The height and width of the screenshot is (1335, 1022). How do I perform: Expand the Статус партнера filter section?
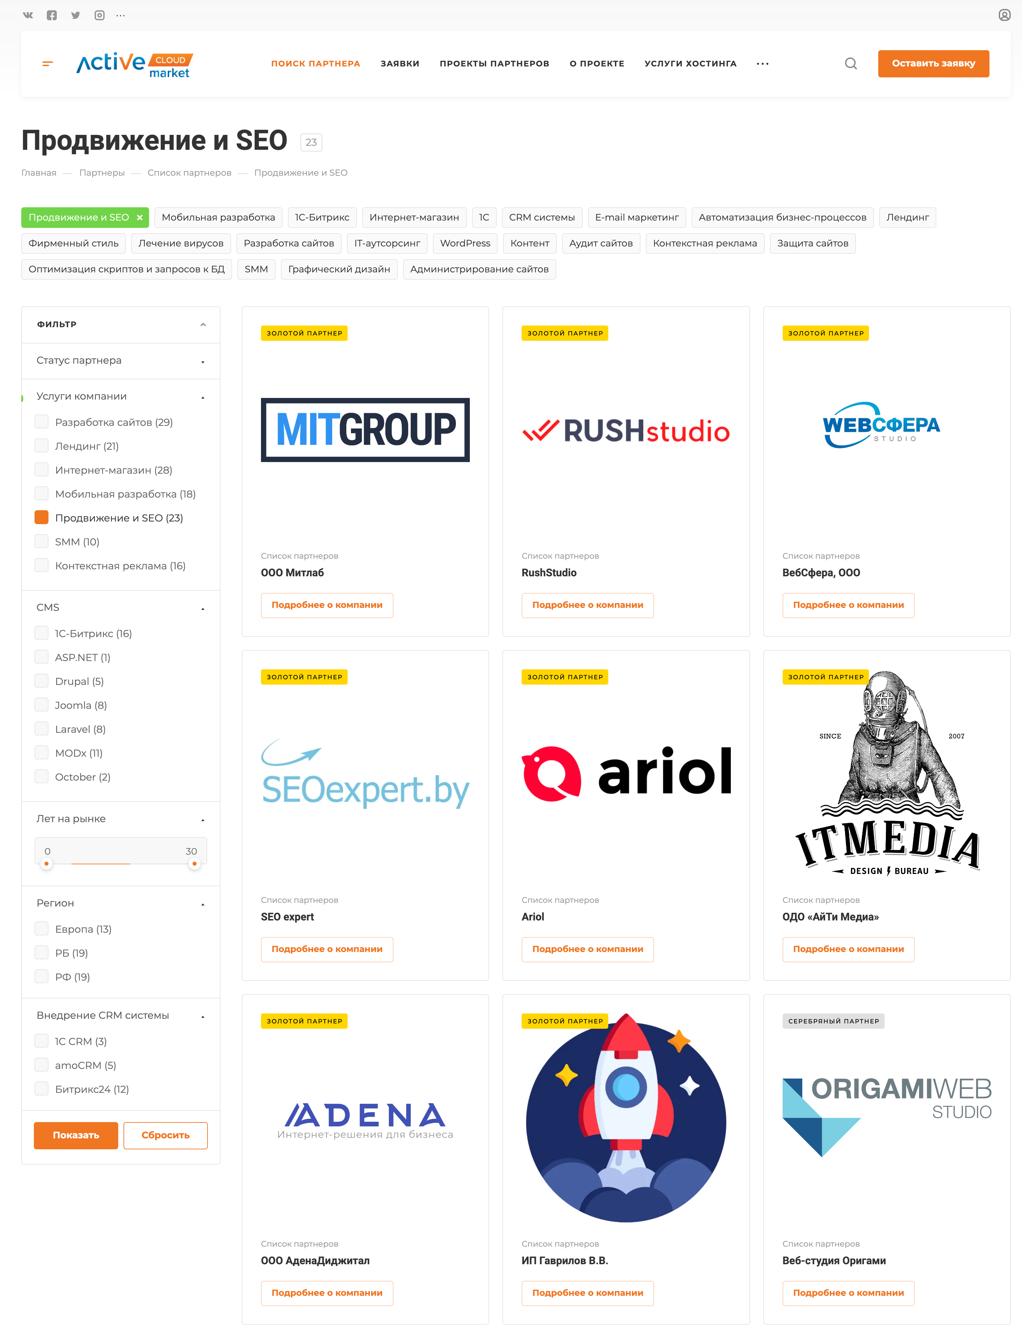(120, 360)
